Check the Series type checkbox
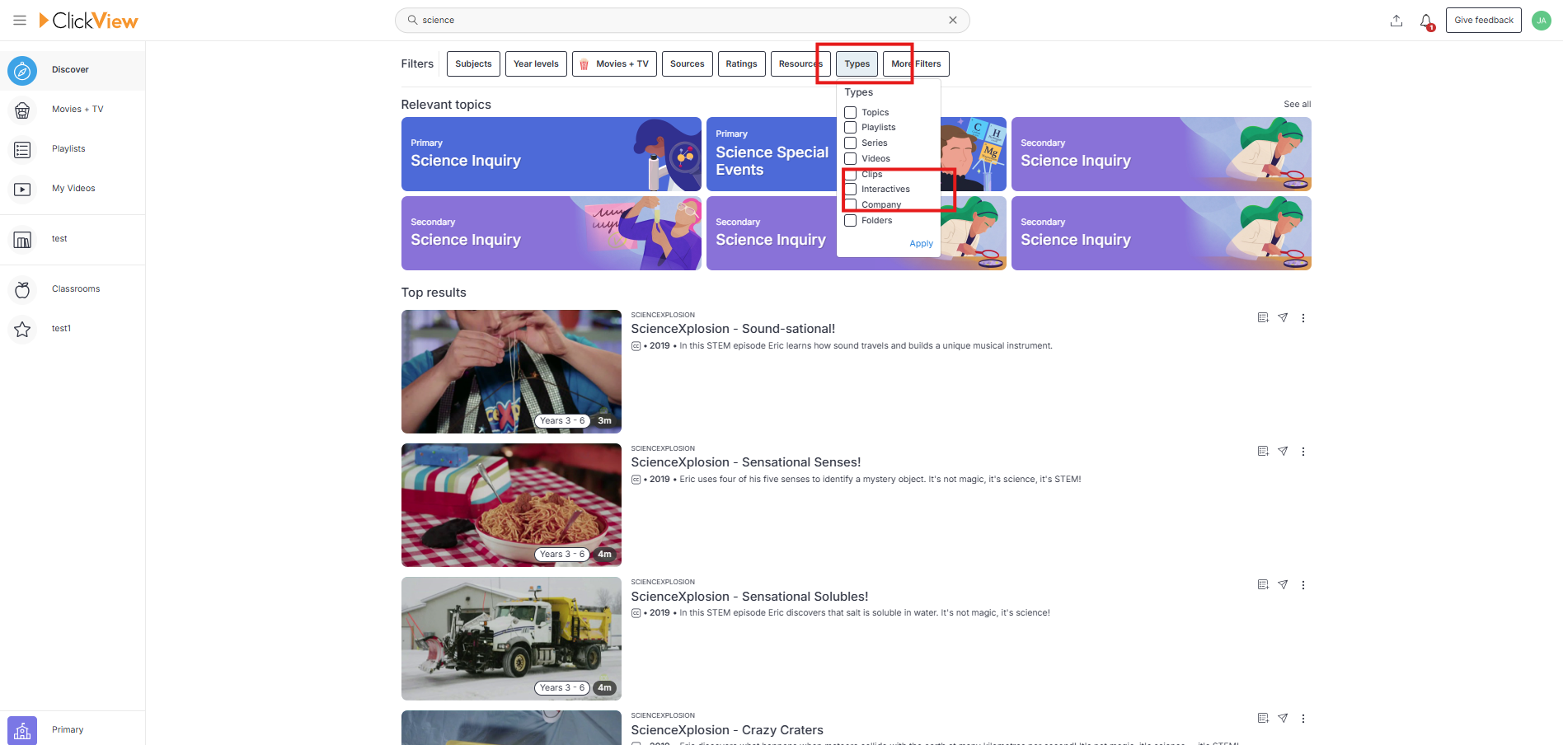Screen dimensions: 1563x745 pos(851,143)
